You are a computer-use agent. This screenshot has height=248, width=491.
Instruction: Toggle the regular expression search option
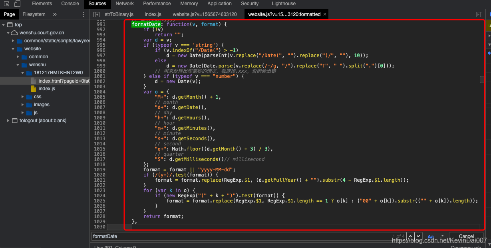click(442, 236)
